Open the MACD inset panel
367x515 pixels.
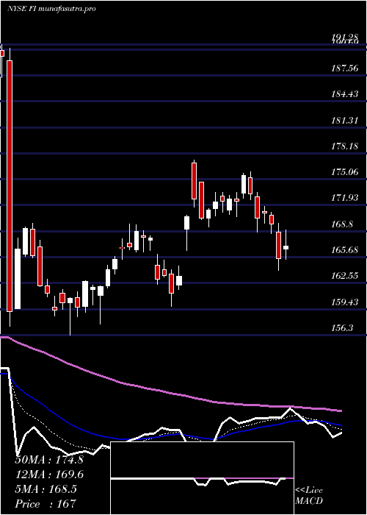coord(202,478)
